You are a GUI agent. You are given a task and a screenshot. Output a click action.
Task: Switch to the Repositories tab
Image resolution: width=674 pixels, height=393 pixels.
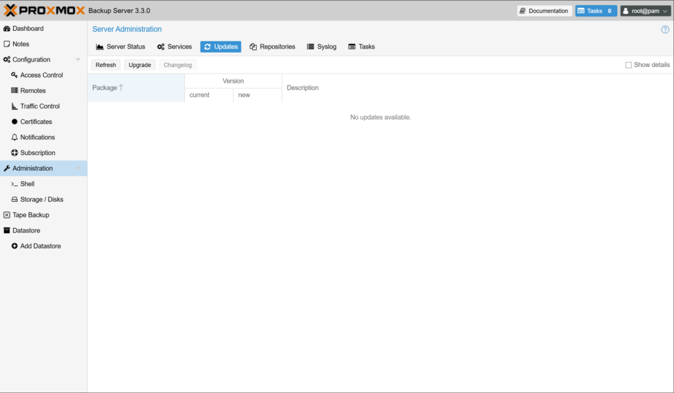click(x=272, y=47)
